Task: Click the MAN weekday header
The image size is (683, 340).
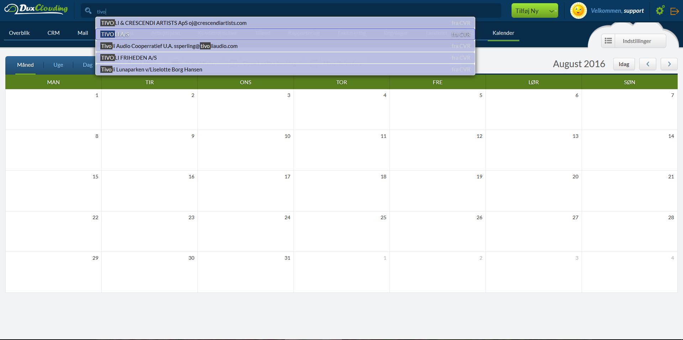Action: click(x=53, y=82)
